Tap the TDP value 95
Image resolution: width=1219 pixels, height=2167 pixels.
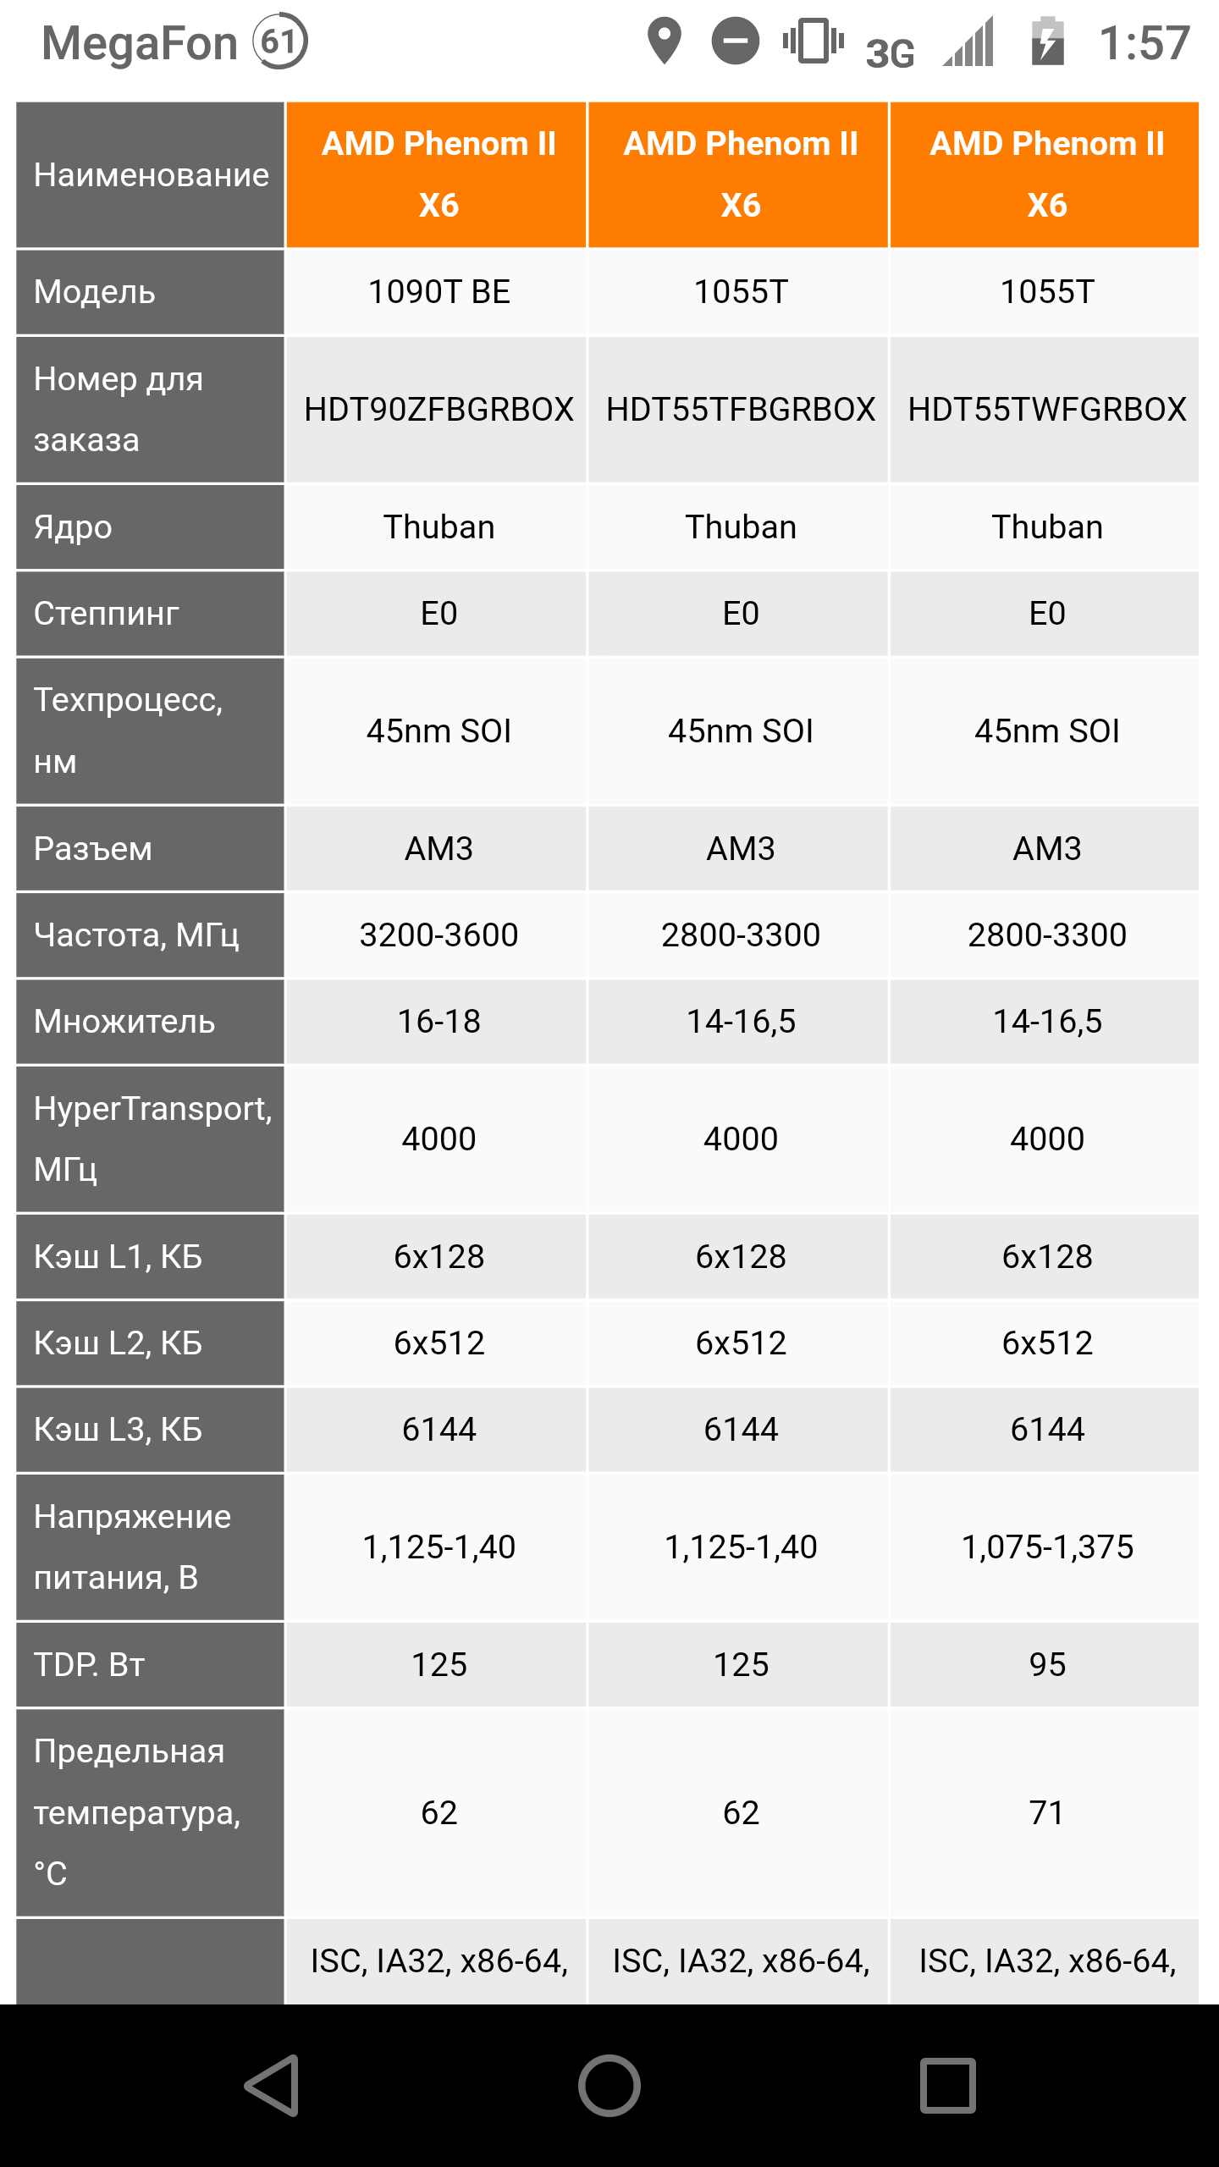click(1046, 1665)
